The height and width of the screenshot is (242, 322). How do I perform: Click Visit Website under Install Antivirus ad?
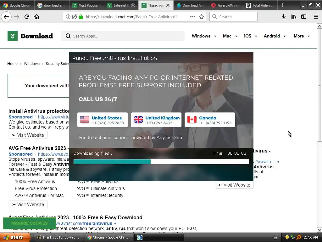28,135
